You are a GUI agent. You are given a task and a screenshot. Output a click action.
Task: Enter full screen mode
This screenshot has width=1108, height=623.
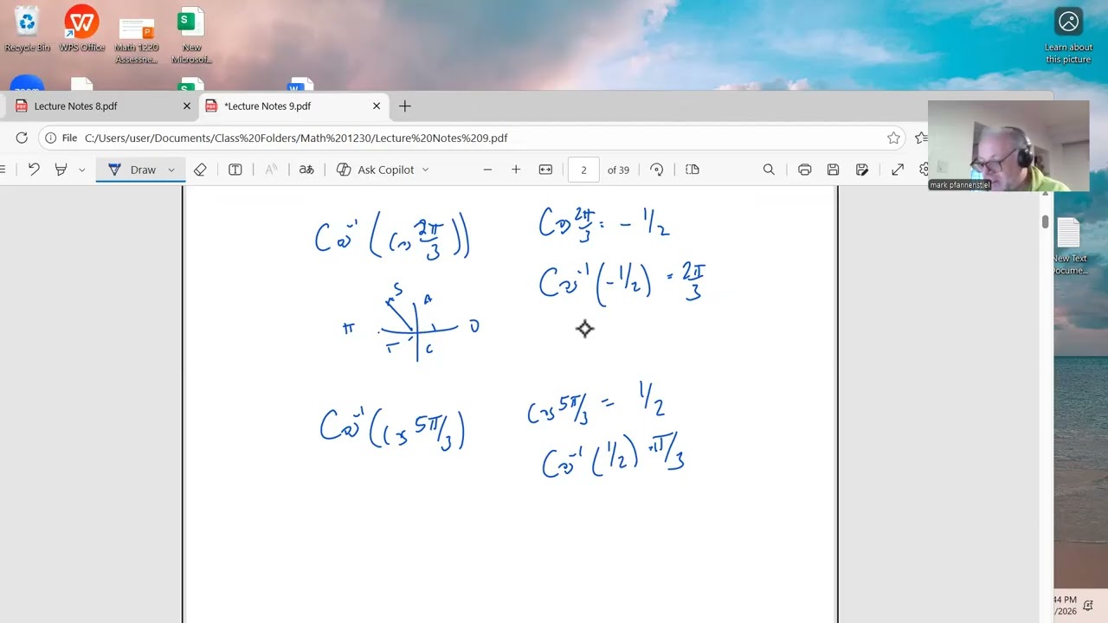(x=898, y=170)
